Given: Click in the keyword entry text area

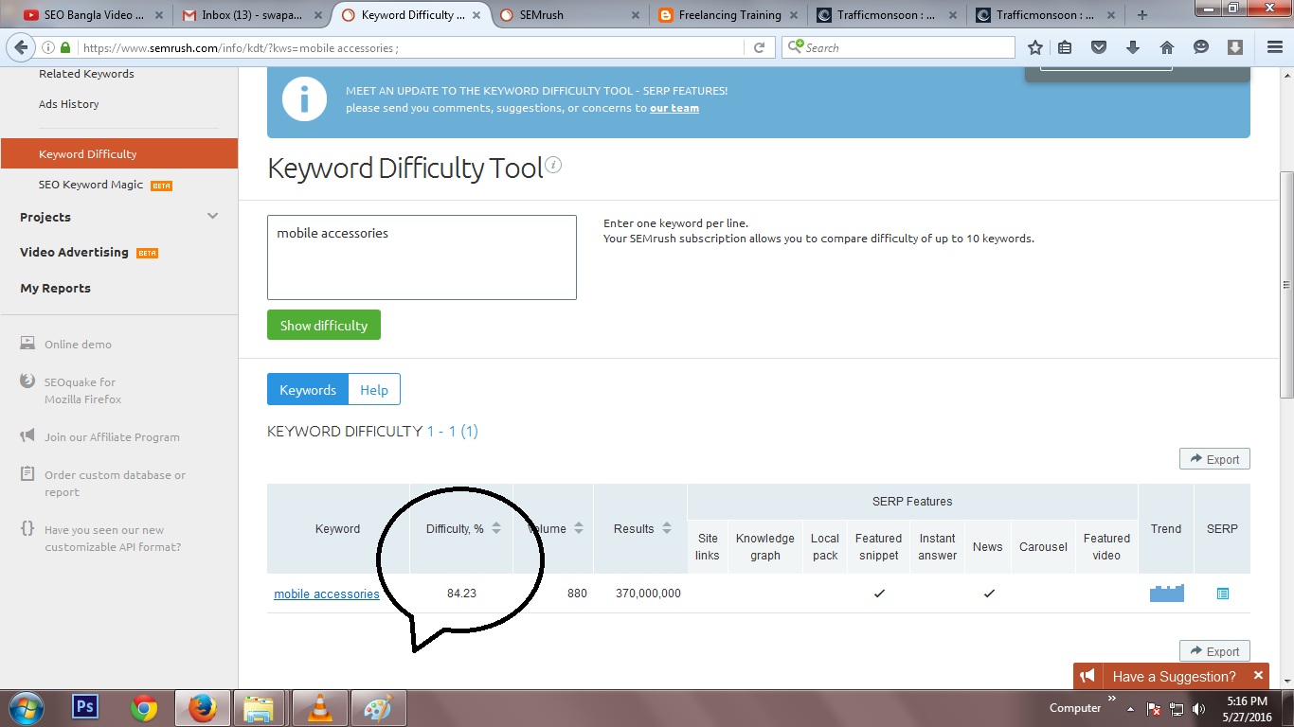Looking at the screenshot, I should 422,257.
